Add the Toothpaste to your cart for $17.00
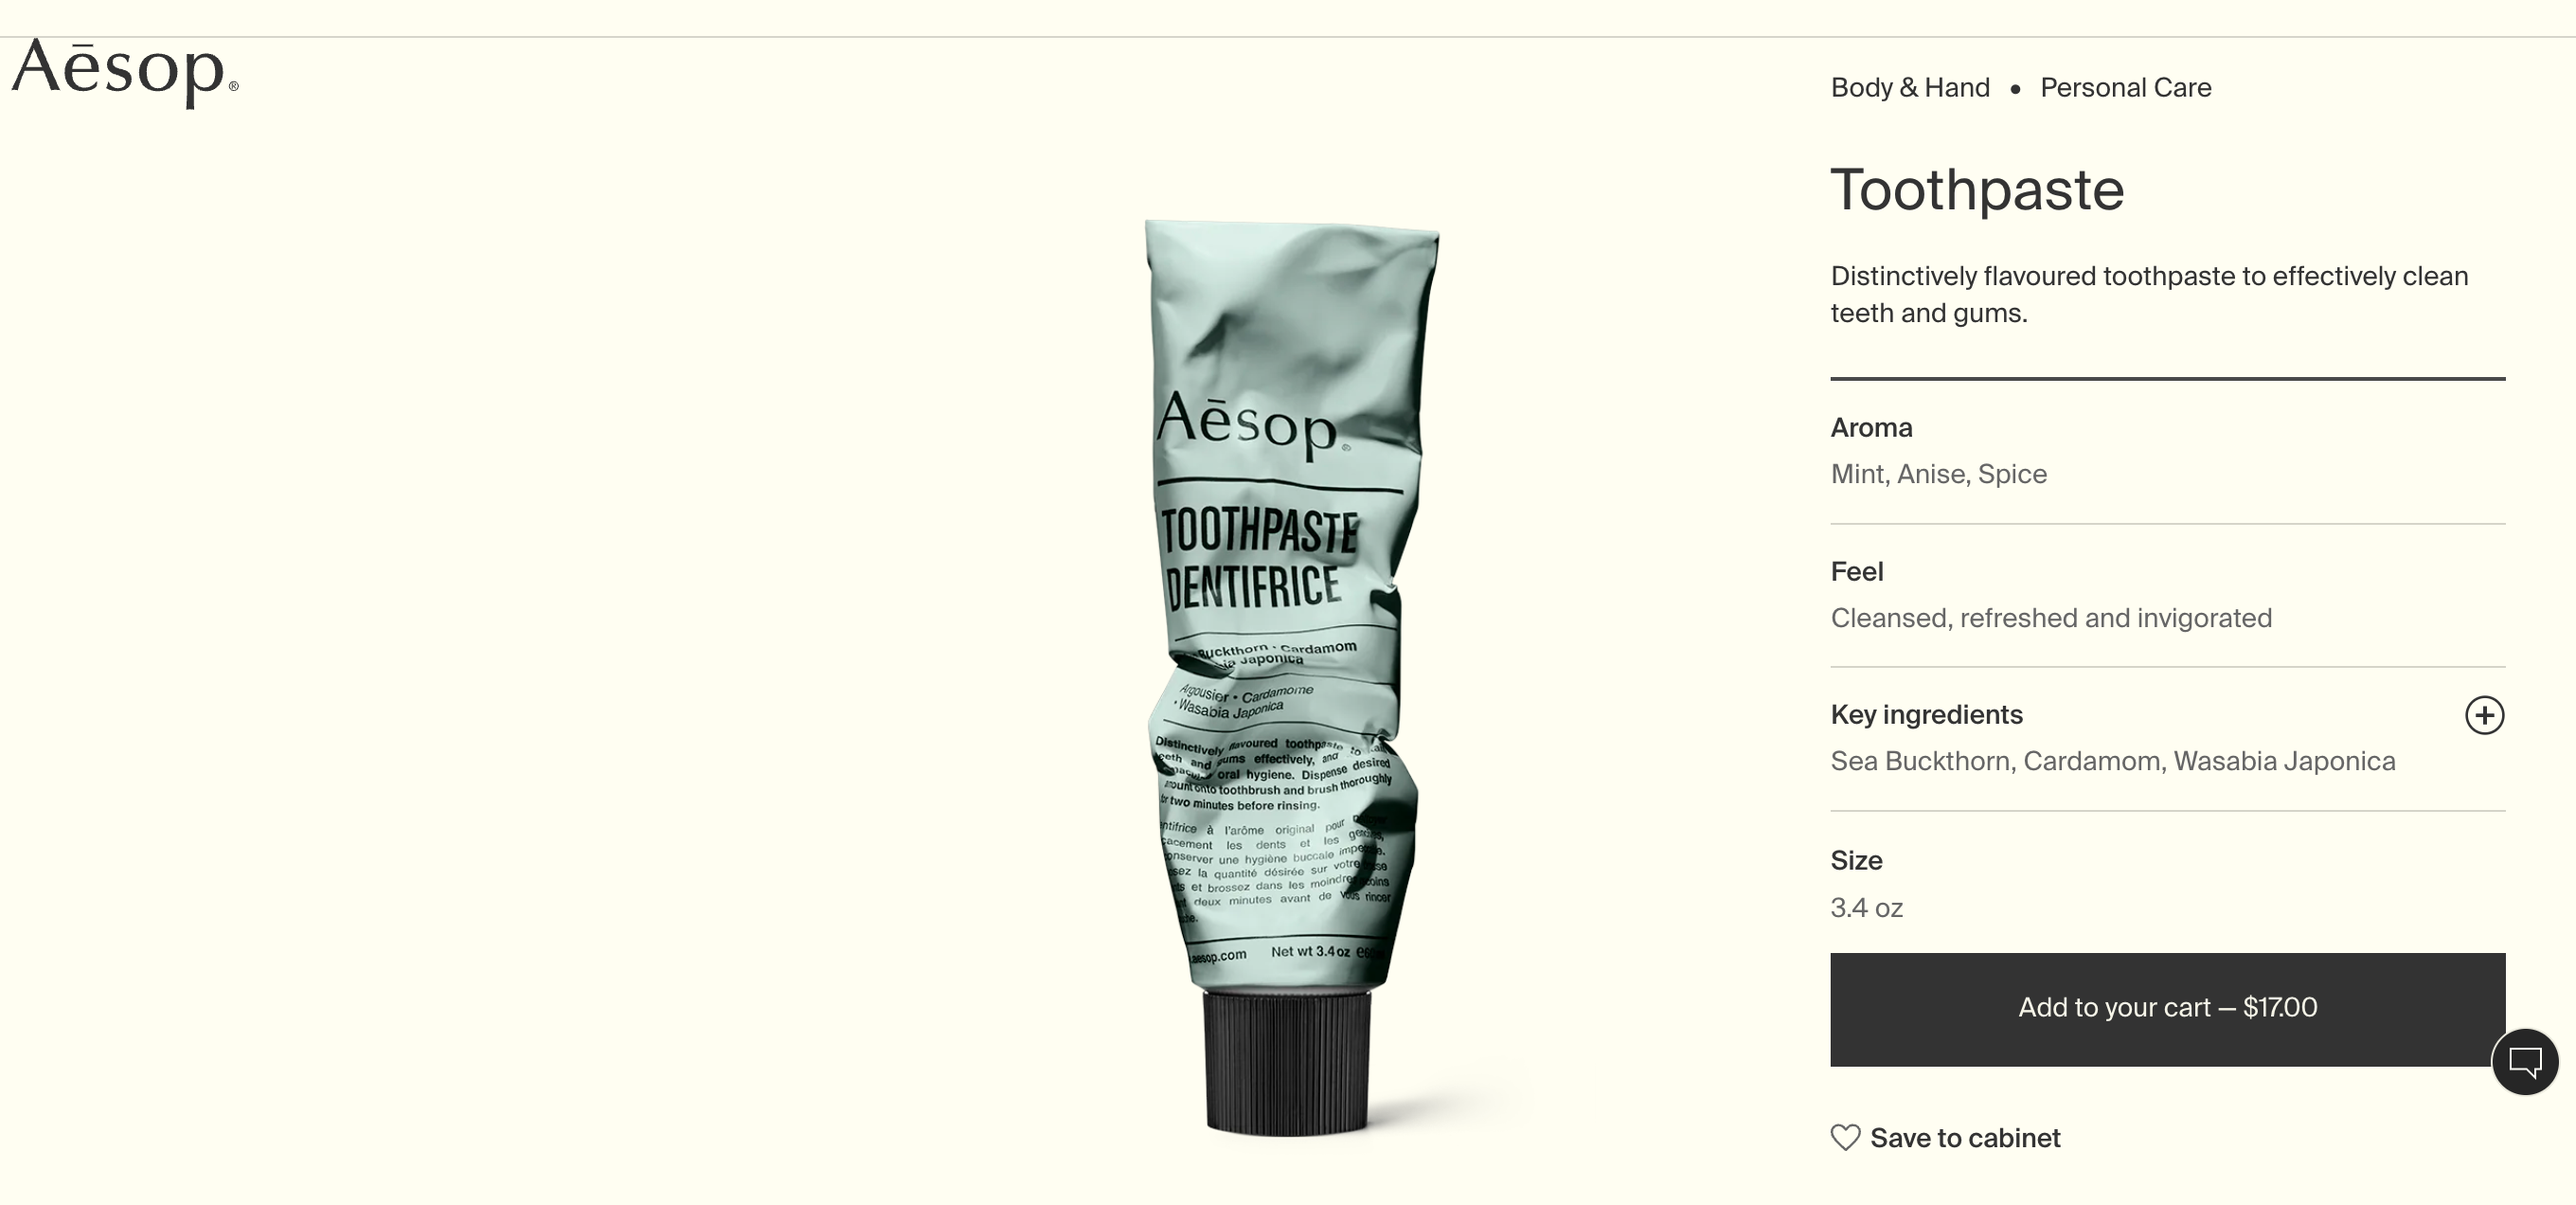The height and width of the screenshot is (1205, 2576). pos(2167,1009)
